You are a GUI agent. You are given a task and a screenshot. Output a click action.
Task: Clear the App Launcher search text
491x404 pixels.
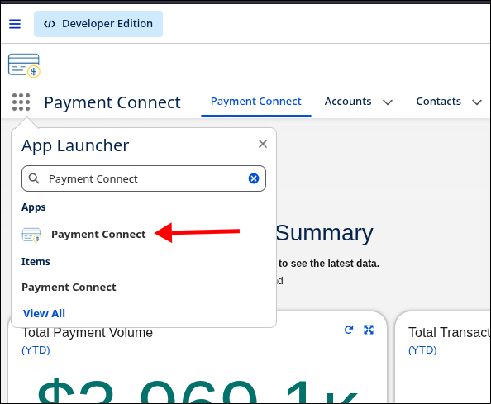254,178
